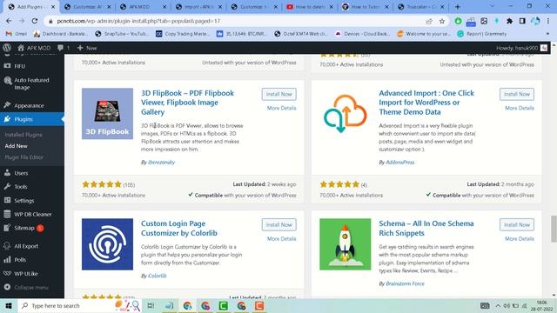Open Task View on taskbar
Screen dimensions: 557x313
(x=151, y=305)
